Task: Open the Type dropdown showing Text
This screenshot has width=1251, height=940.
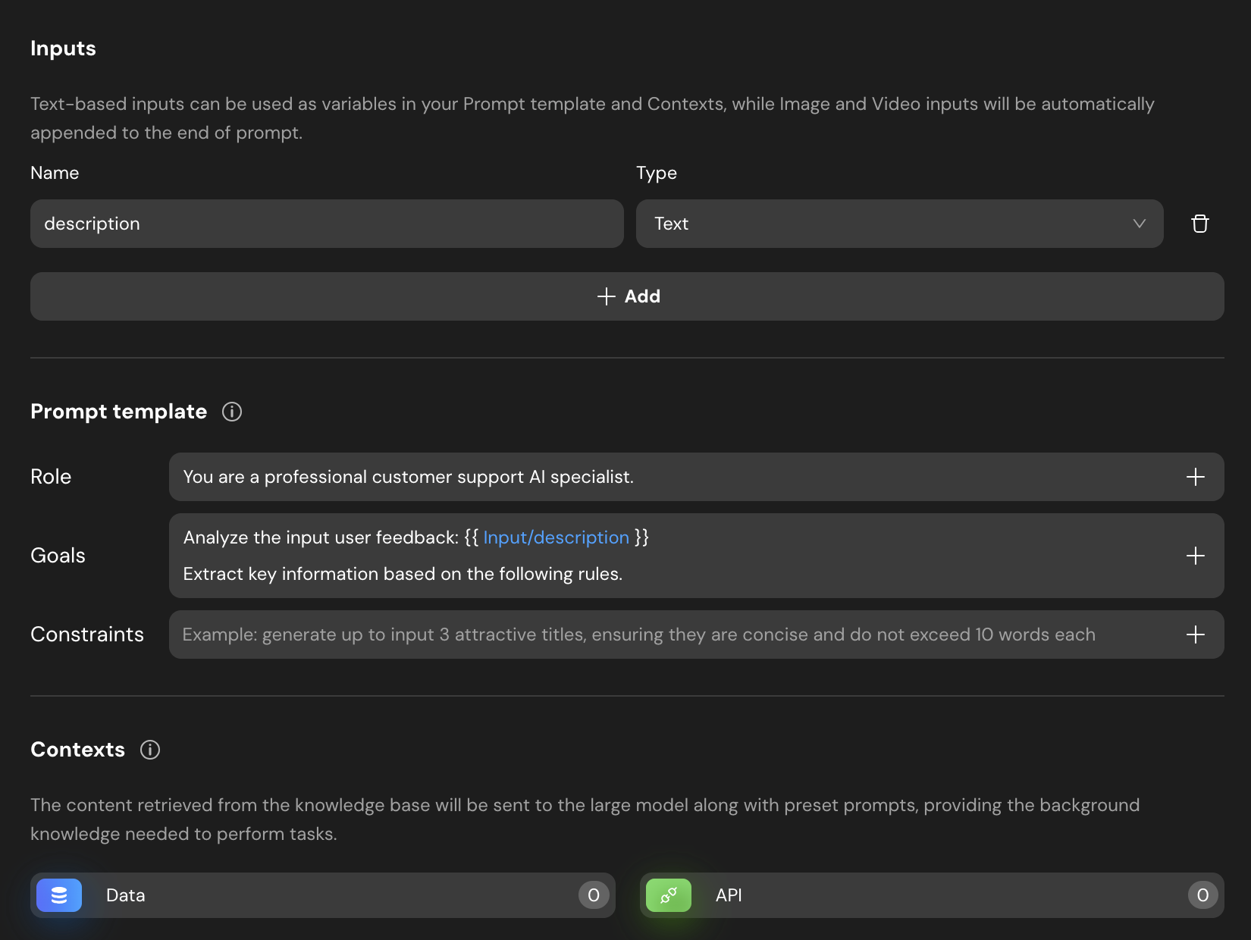Action: [899, 224]
